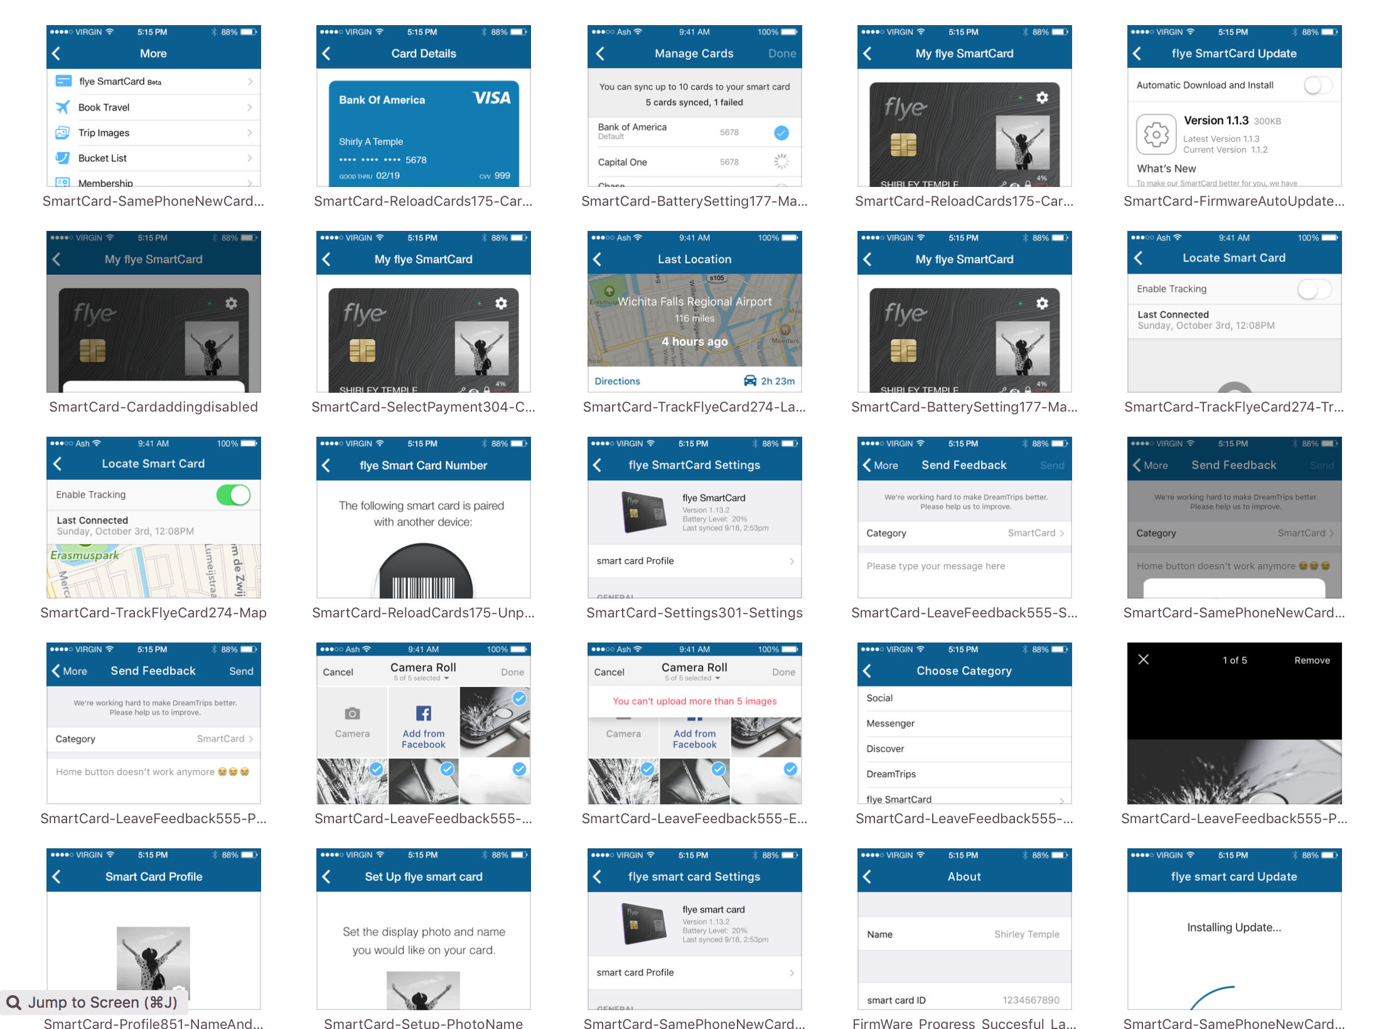Expand flye SmartCard Beta row chevron
Image resolution: width=1396 pixels, height=1029 pixels.
click(x=250, y=82)
